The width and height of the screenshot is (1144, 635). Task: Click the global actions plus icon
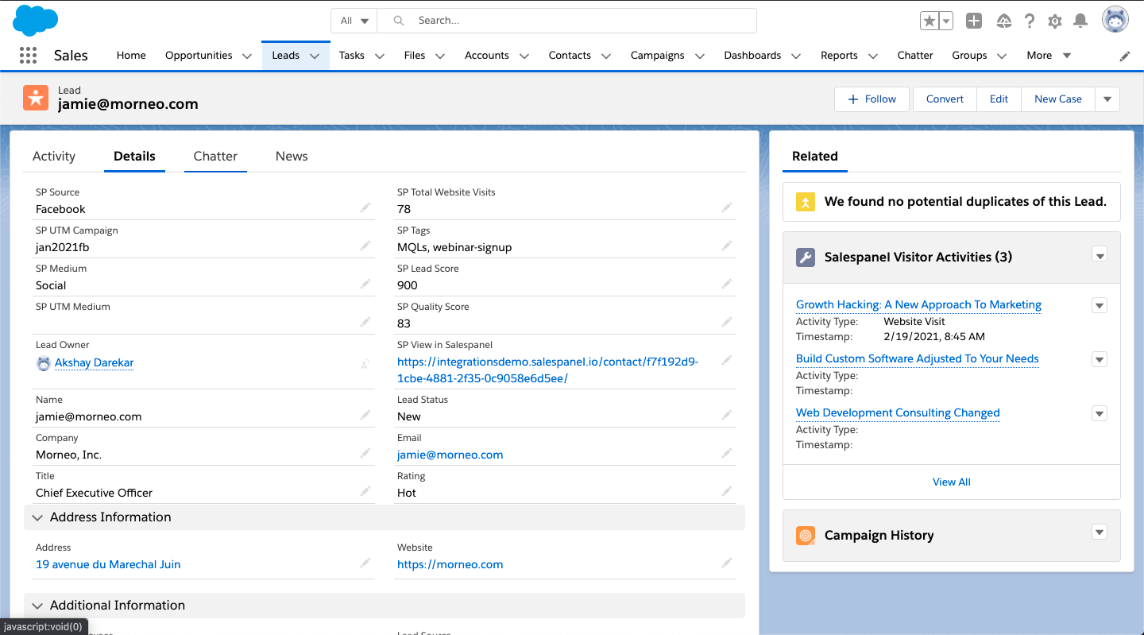[x=974, y=21]
